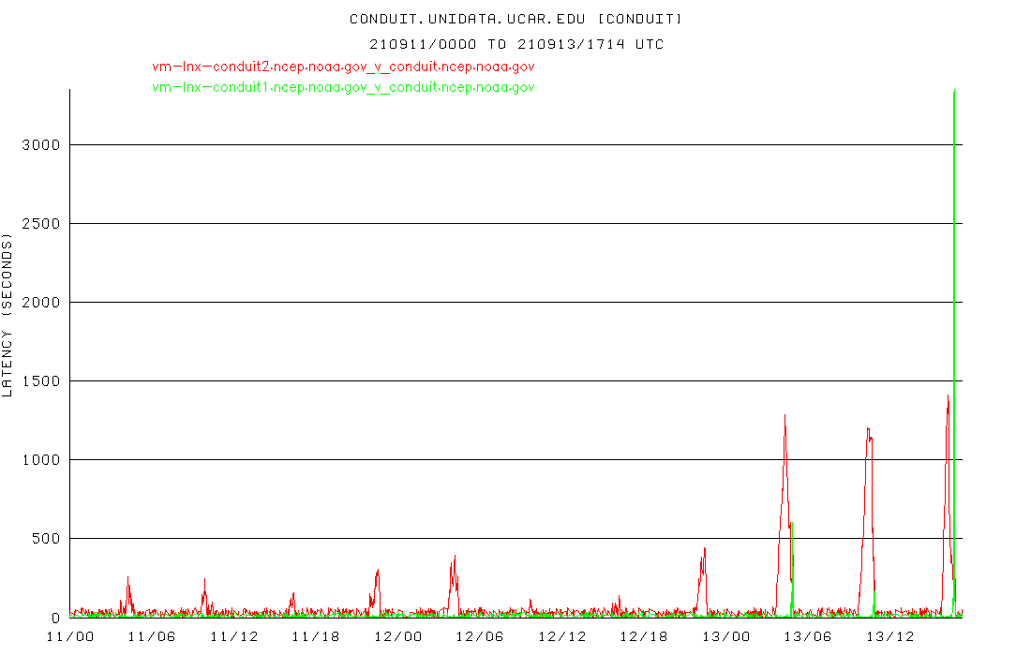The width and height of the screenshot is (1031, 656).
Task: Click the LATENCY (SECONDS) axis label
Action: click(8, 317)
